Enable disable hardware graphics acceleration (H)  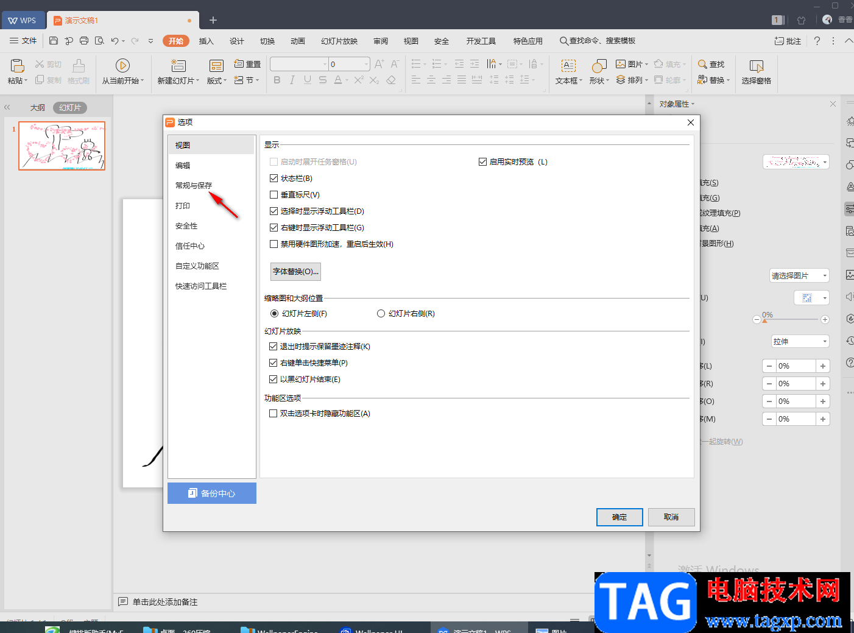point(273,244)
